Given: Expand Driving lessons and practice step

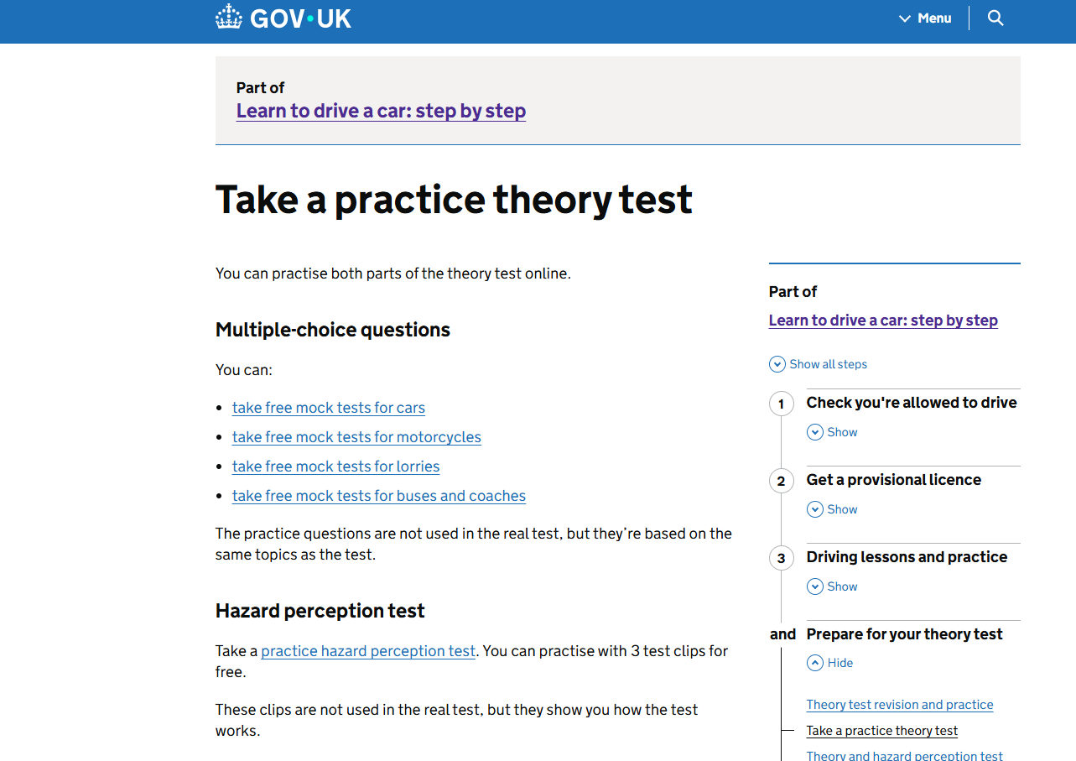Looking at the screenshot, I should point(832,586).
